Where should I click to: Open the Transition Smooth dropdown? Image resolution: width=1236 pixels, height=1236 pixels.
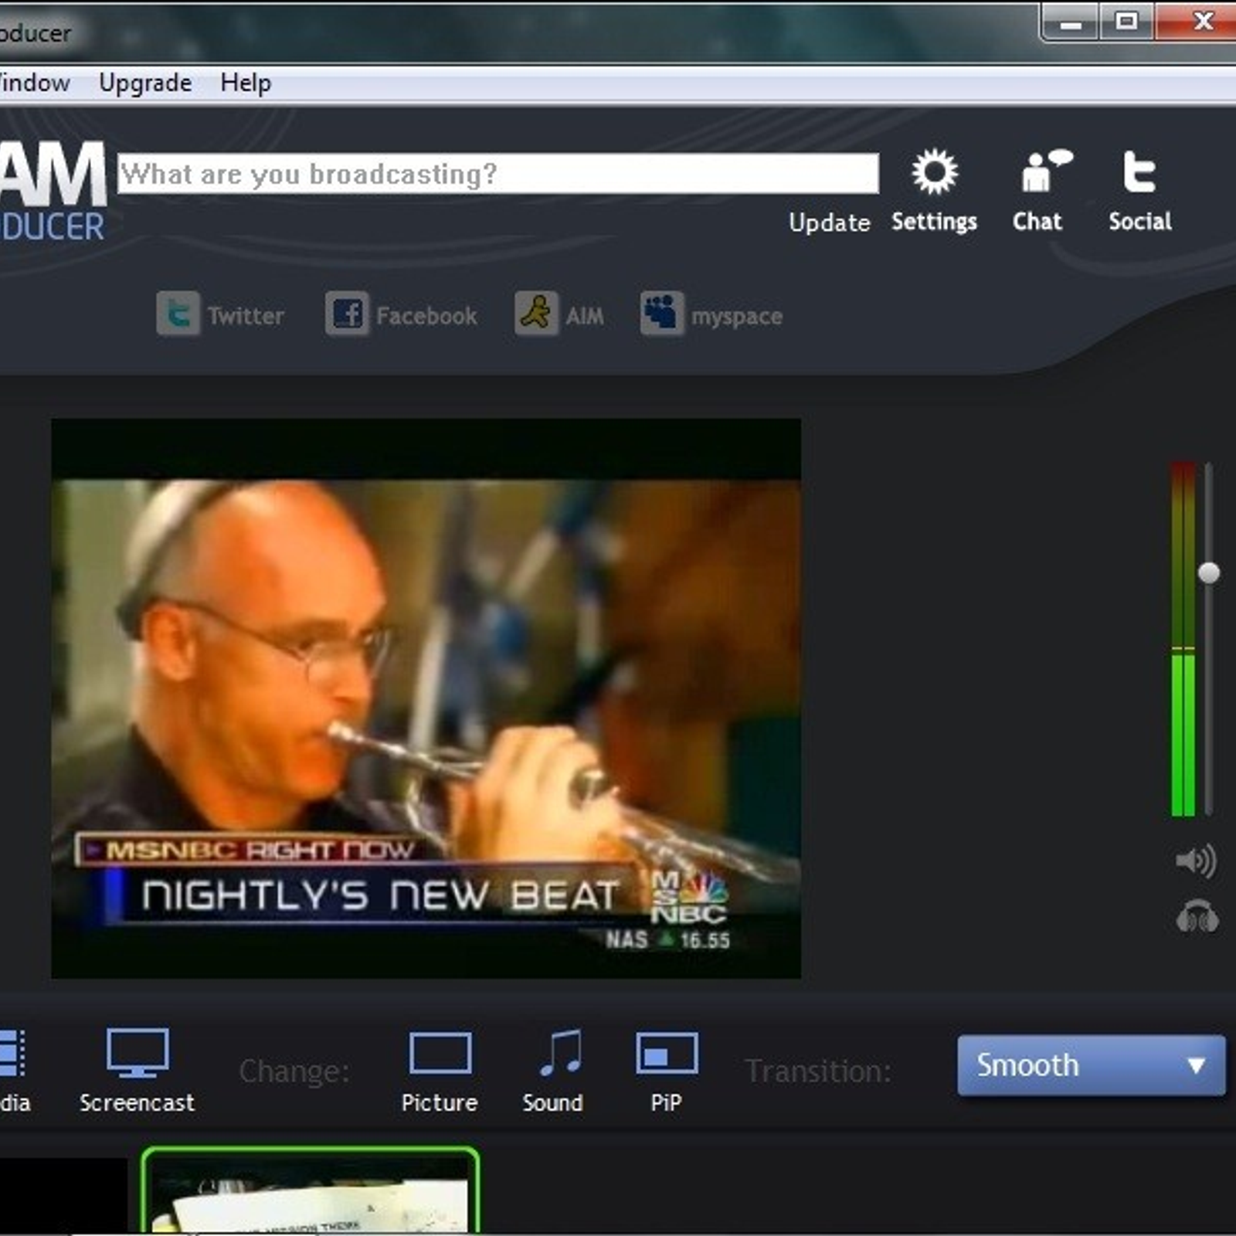[x=1091, y=1065]
